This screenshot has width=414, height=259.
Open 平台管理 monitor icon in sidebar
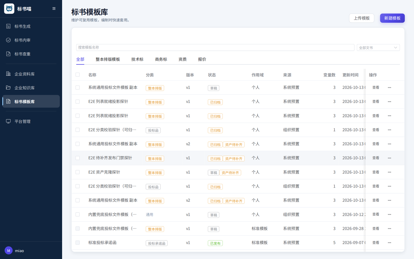point(8,121)
